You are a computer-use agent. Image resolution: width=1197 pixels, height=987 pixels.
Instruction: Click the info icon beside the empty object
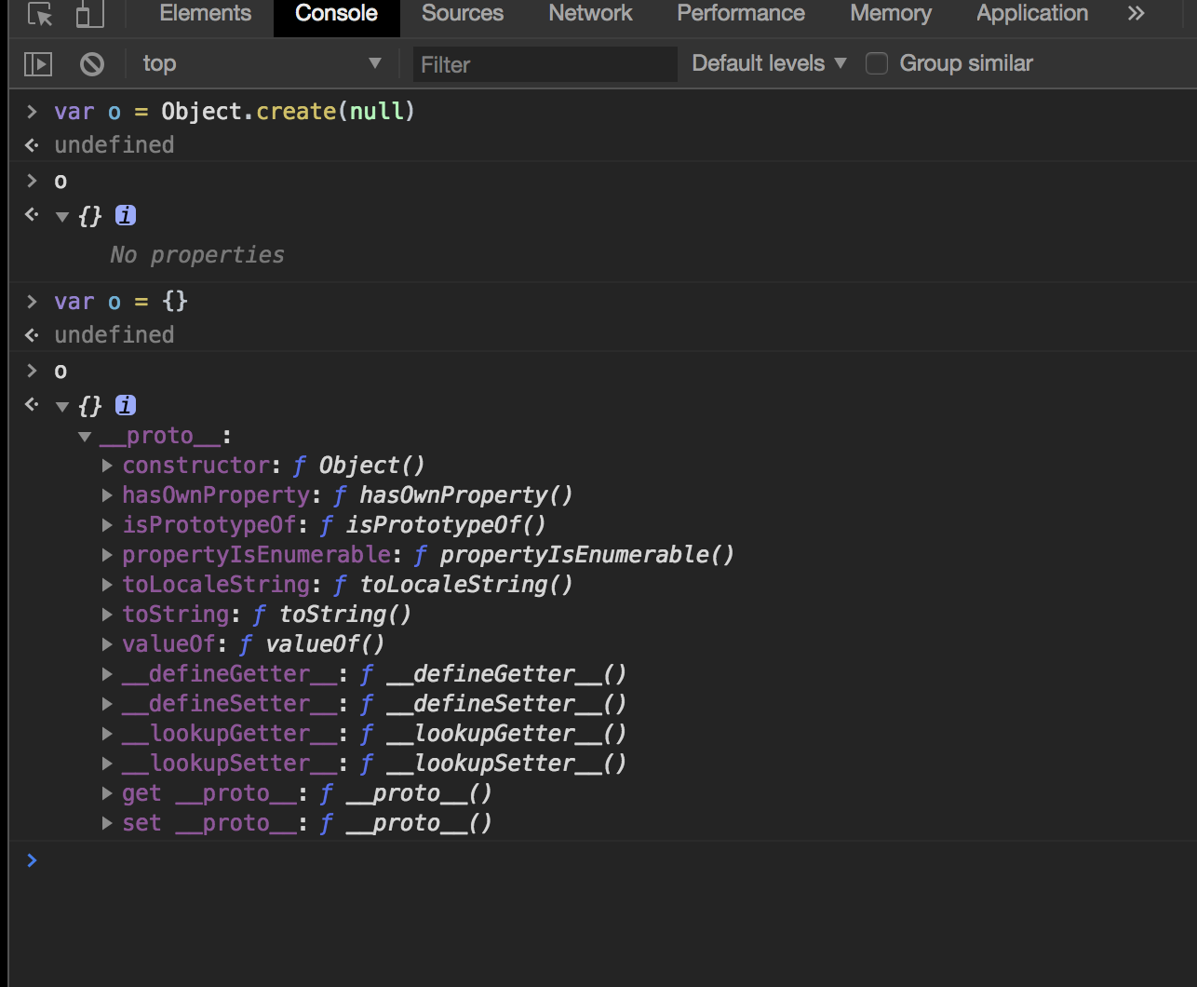point(126,216)
